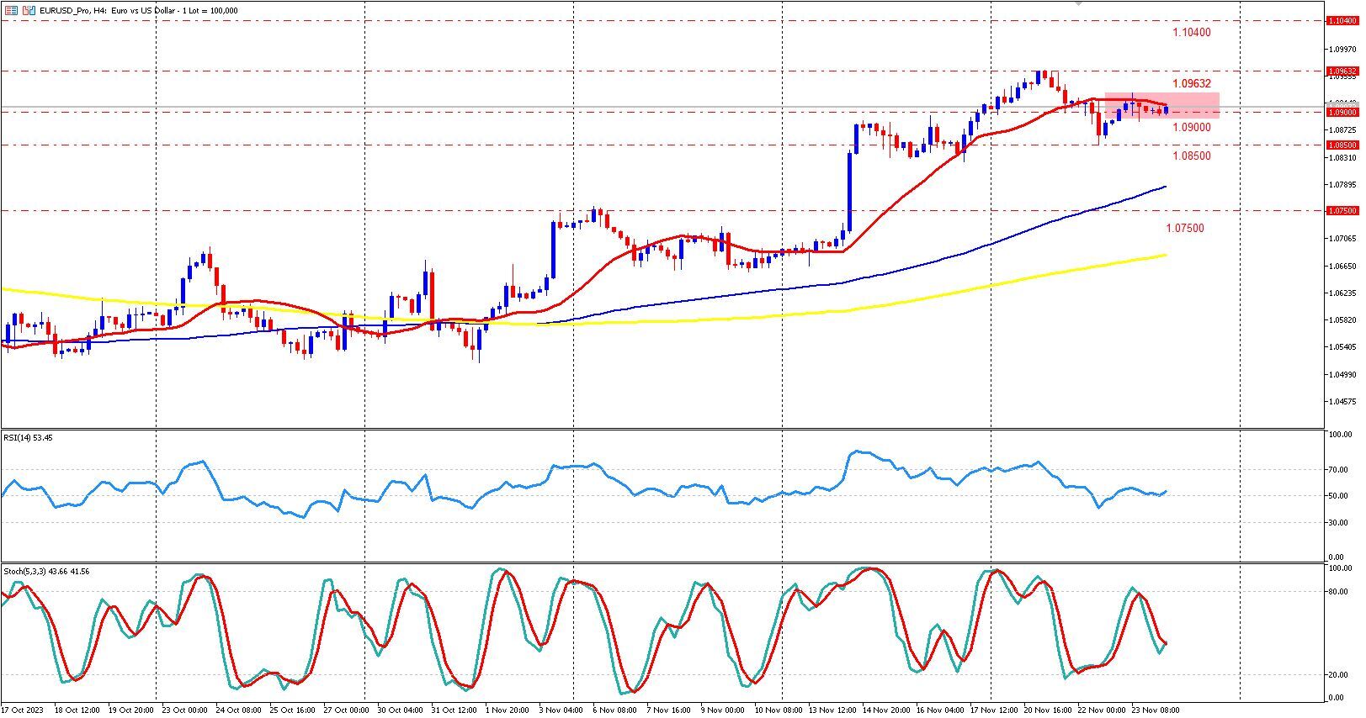Screen dimensions: 1366x718
Task: Click the 1.04575 price scale value
Action: point(1343,402)
